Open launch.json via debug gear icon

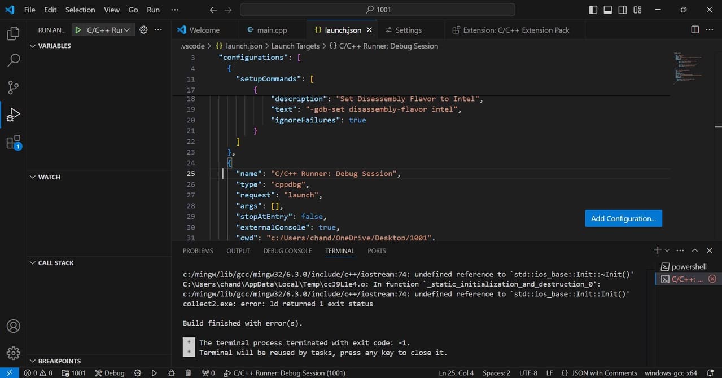click(143, 30)
